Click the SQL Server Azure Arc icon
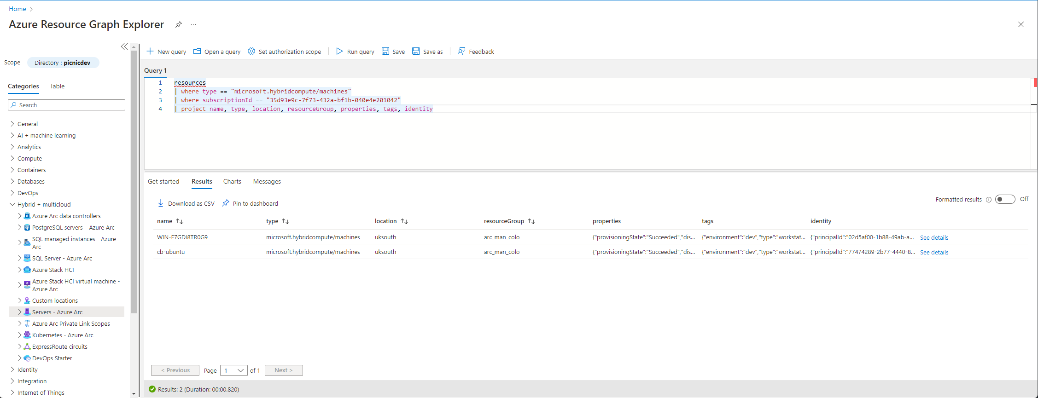 (x=27, y=258)
